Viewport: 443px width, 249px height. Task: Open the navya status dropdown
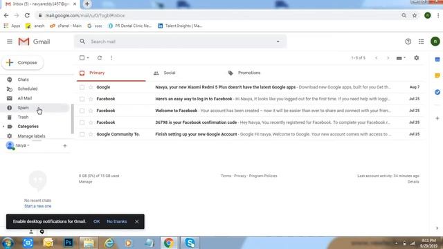click(28, 145)
